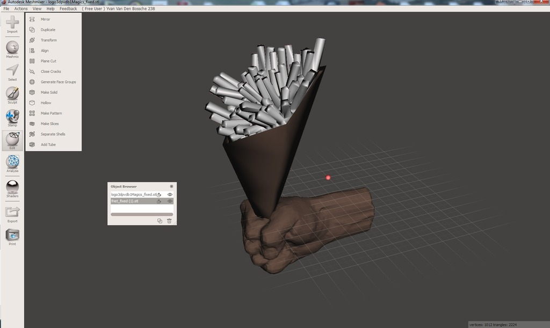Screen dimensions: 550x328
Task: Click the red pivot dot in the viewport
Action: [x=328, y=178]
